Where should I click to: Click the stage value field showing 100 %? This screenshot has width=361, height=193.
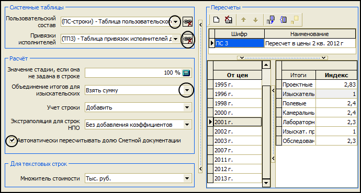click(x=138, y=73)
